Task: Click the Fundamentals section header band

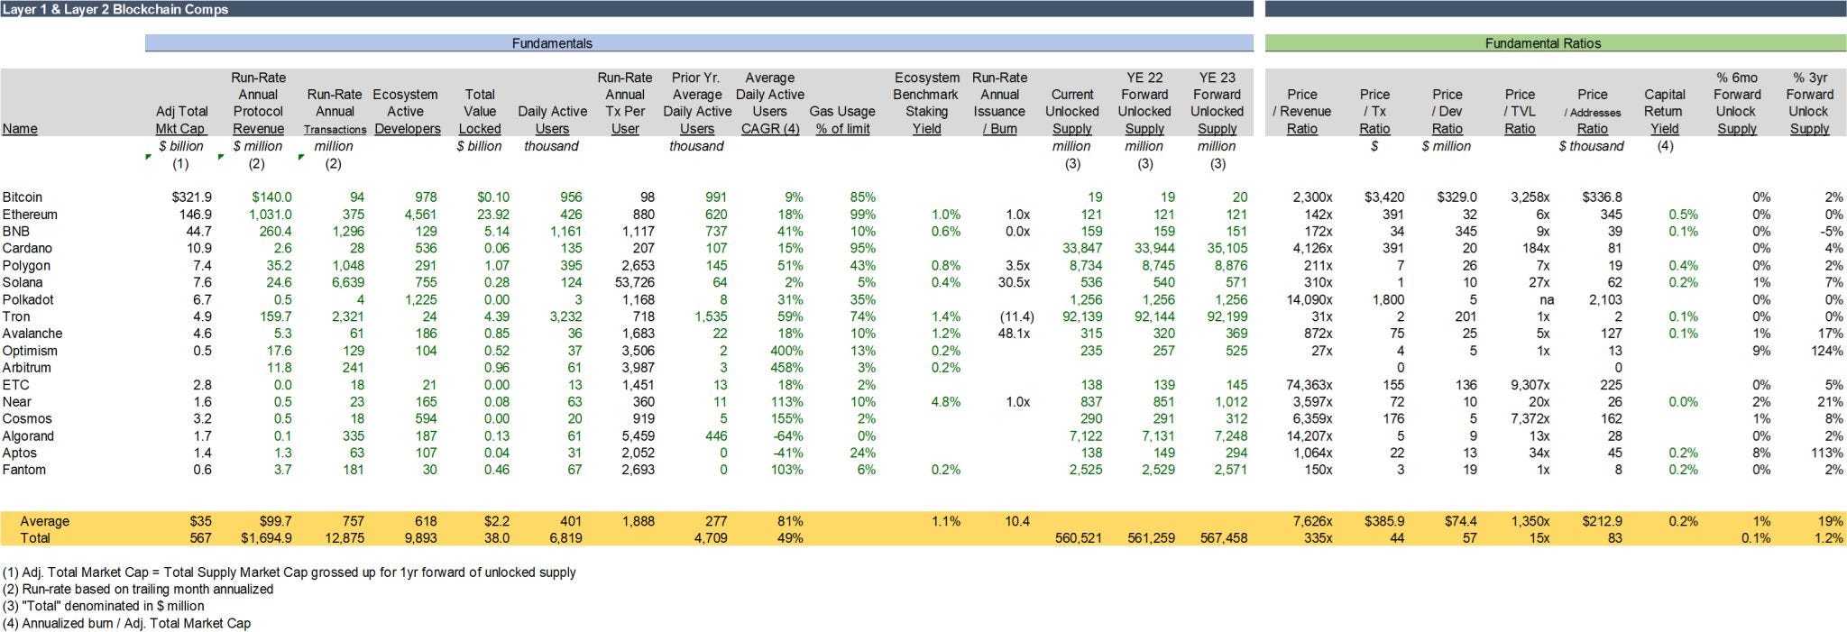Action: pyautogui.click(x=699, y=43)
